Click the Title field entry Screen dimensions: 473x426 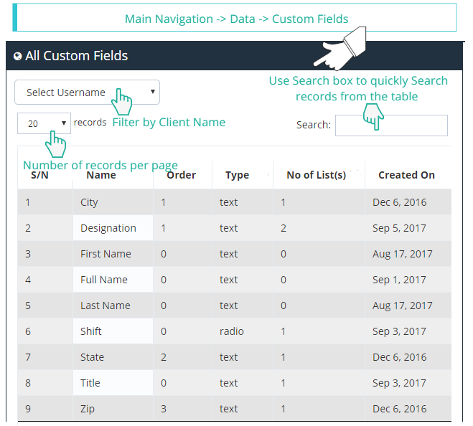tap(90, 383)
